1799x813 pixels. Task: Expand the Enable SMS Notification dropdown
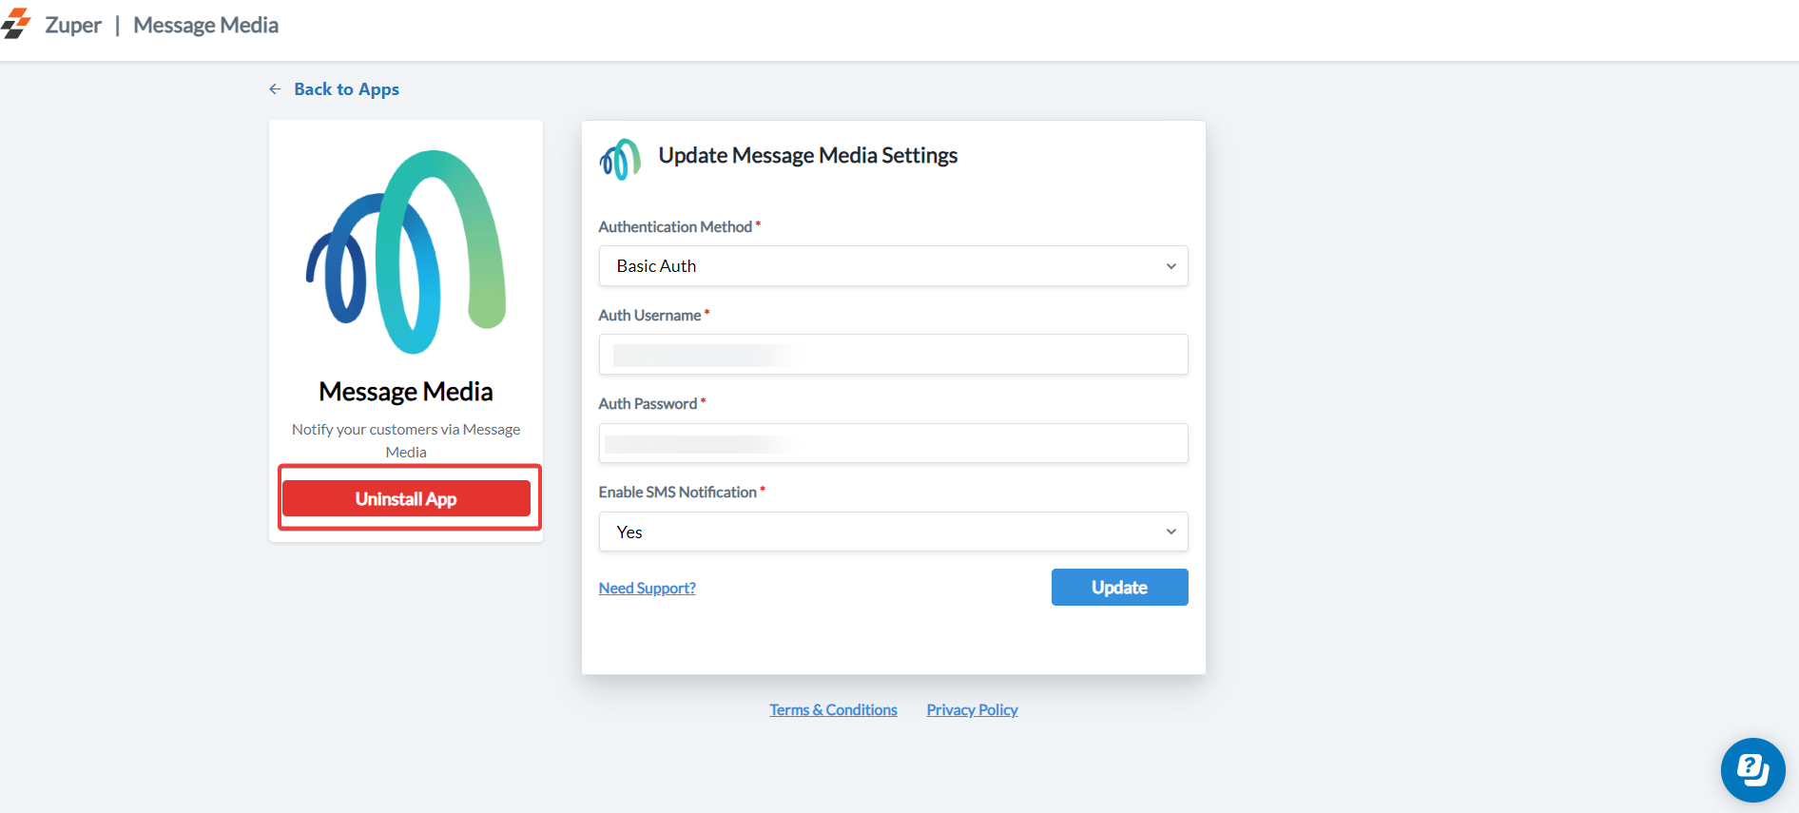point(892,532)
